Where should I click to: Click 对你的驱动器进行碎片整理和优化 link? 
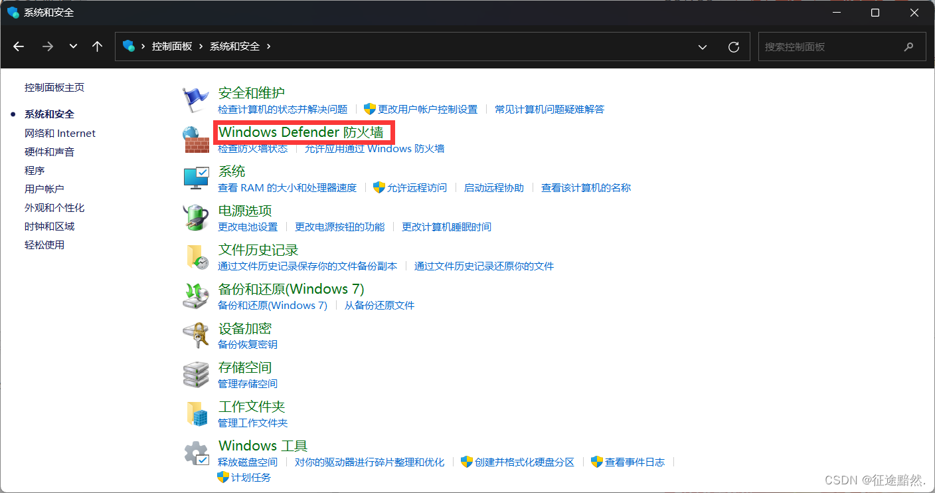[x=370, y=462]
